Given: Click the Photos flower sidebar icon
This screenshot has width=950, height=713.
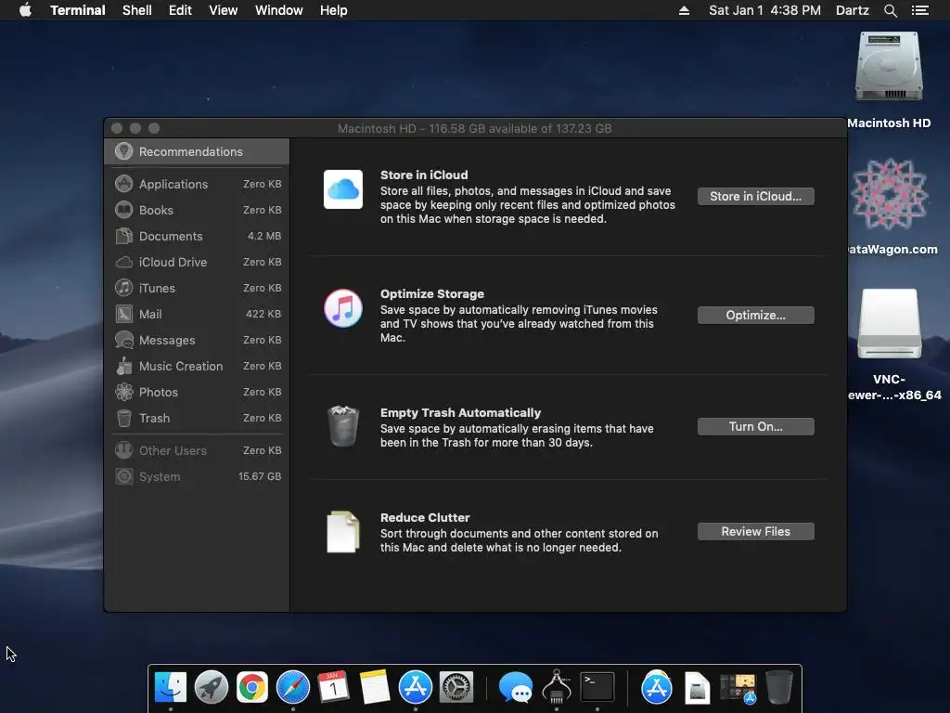Looking at the screenshot, I should [x=124, y=393].
